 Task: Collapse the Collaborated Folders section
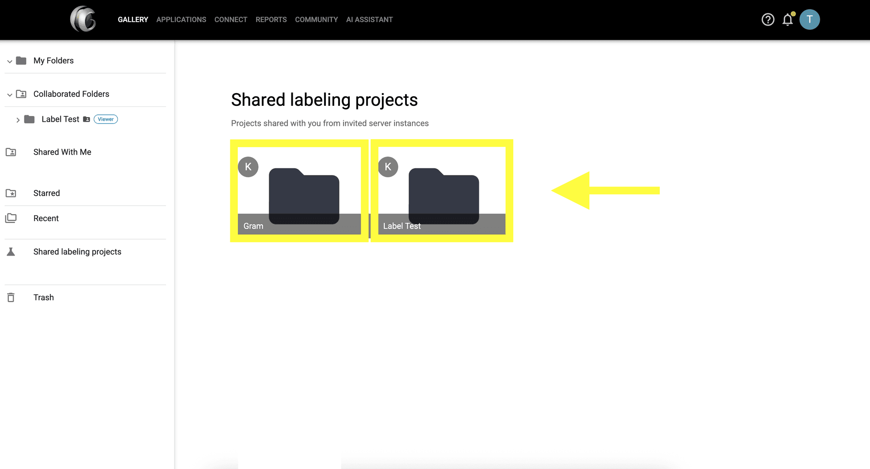[x=9, y=95]
